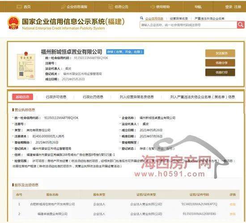Screen dimensions: 246x223
Task: Click the 股东名称 column header
Action: pyautogui.click(x=52, y=195)
